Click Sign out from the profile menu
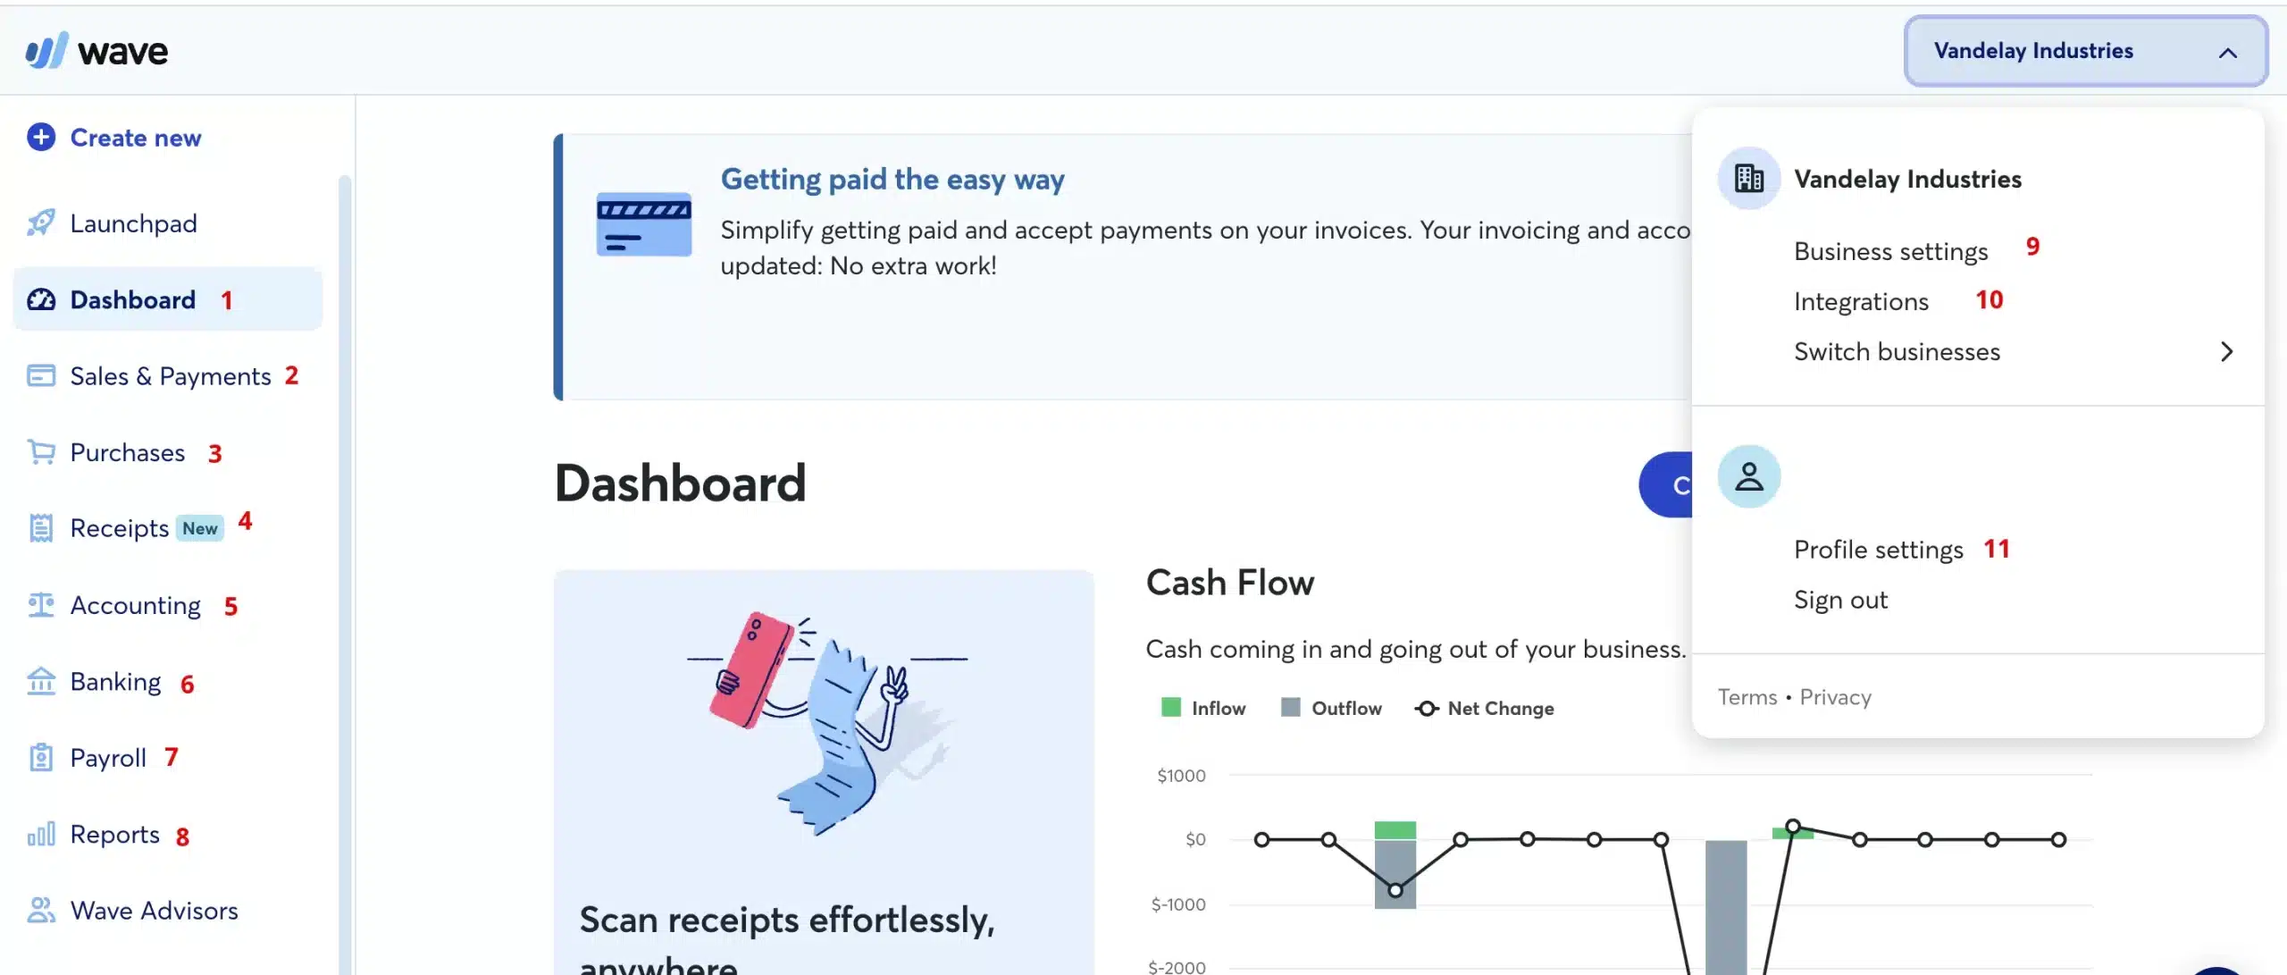The width and height of the screenshot is (2287, 975). (x=1840, y=600)
